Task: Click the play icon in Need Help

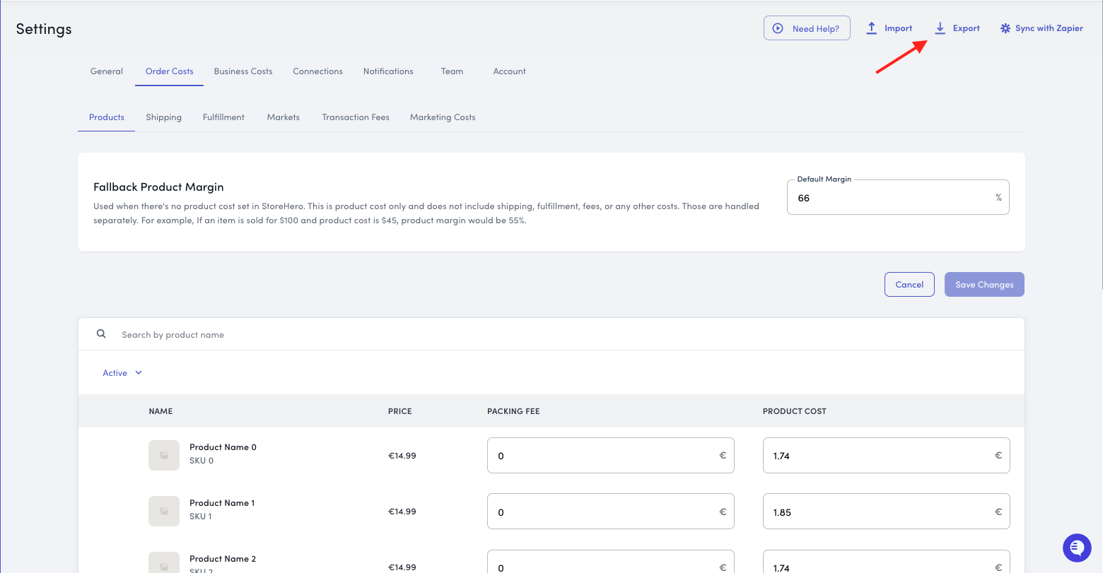Action: point(778,29)
